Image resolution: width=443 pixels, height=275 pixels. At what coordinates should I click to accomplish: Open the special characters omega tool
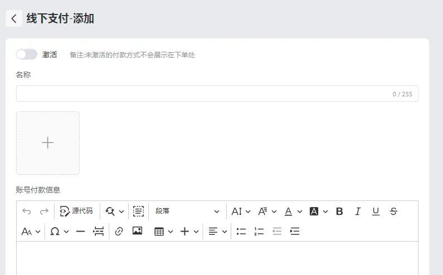pos(55,232)
